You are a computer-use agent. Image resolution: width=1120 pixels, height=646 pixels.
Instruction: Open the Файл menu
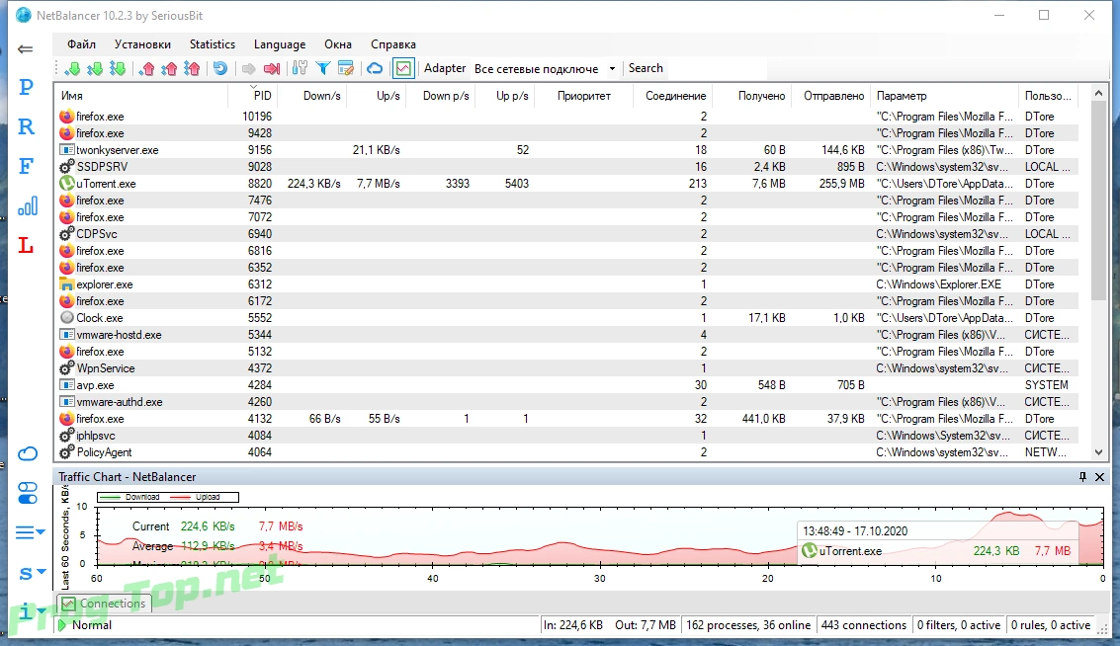pyautogui.click(x=81, y=44)
